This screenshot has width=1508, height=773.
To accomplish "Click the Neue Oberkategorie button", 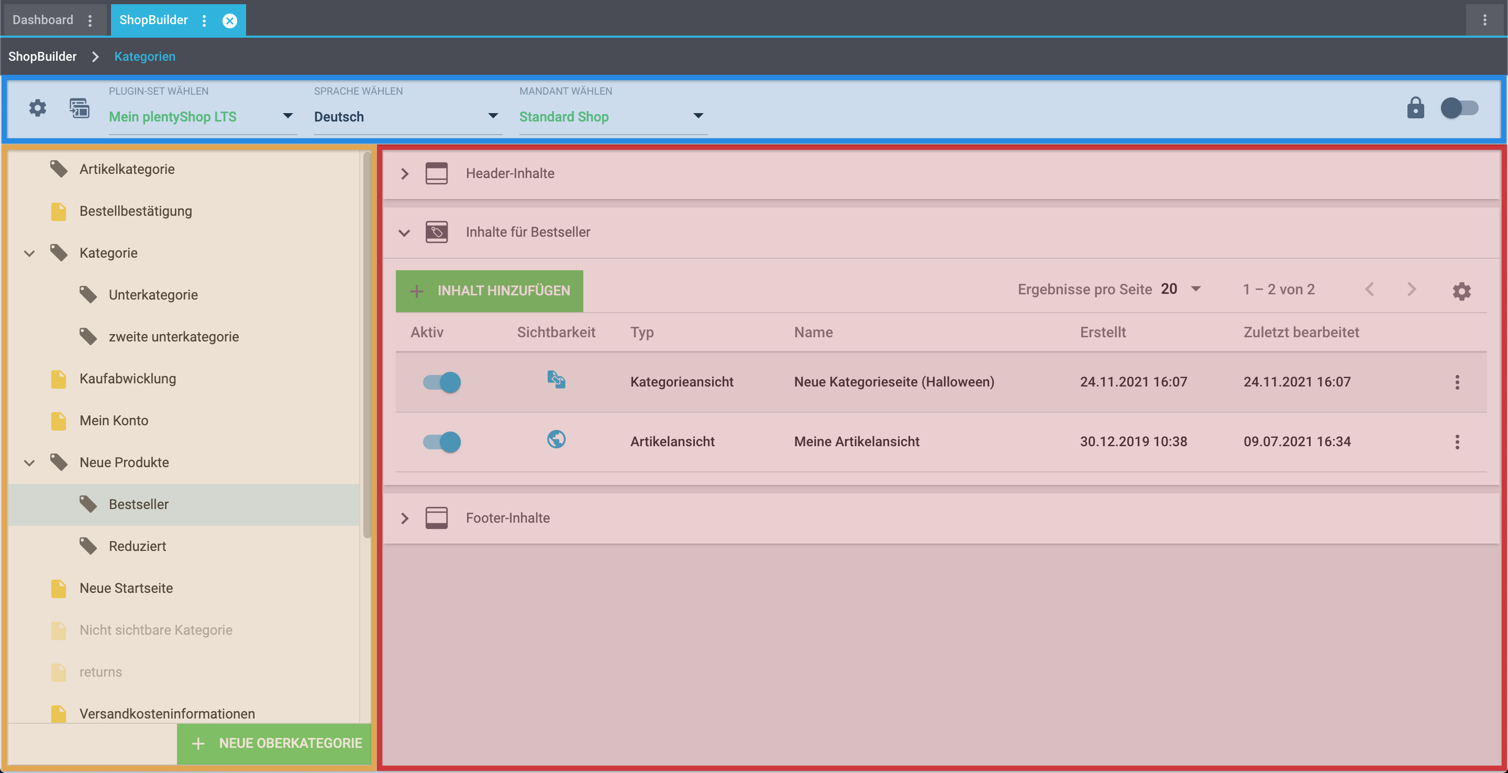I will 274,743.
